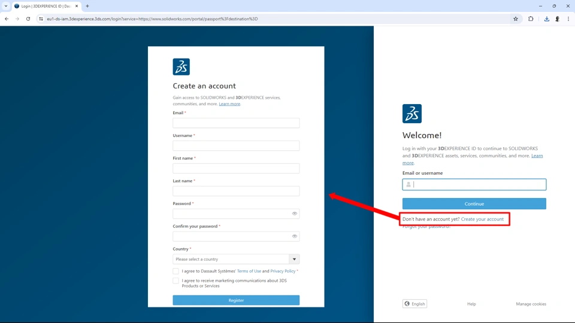This screenshot has width=575, height=323.
Task: Show the Password with the eye icon
Action: (x=295, y=214)
